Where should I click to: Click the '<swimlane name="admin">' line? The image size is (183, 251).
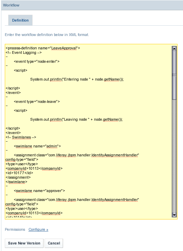click(37, 146)
